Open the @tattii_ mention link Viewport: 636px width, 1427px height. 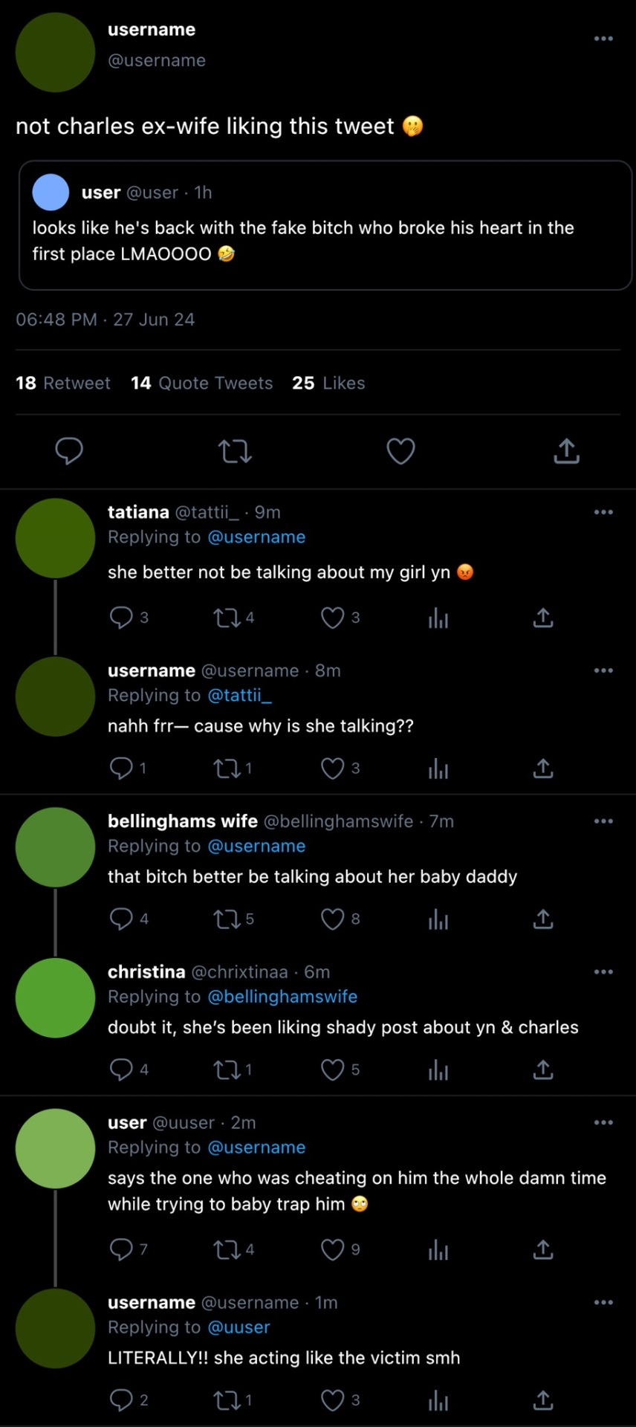[x=239, y=696]
